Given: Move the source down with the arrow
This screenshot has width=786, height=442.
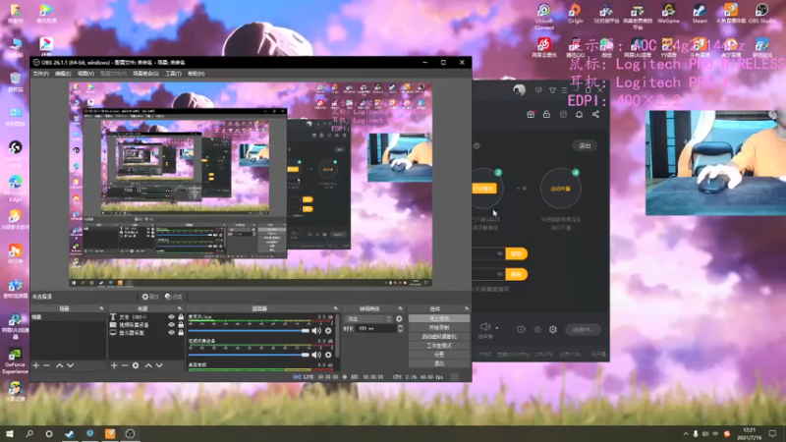Looking at the screenshot, I should coord(159,365).
